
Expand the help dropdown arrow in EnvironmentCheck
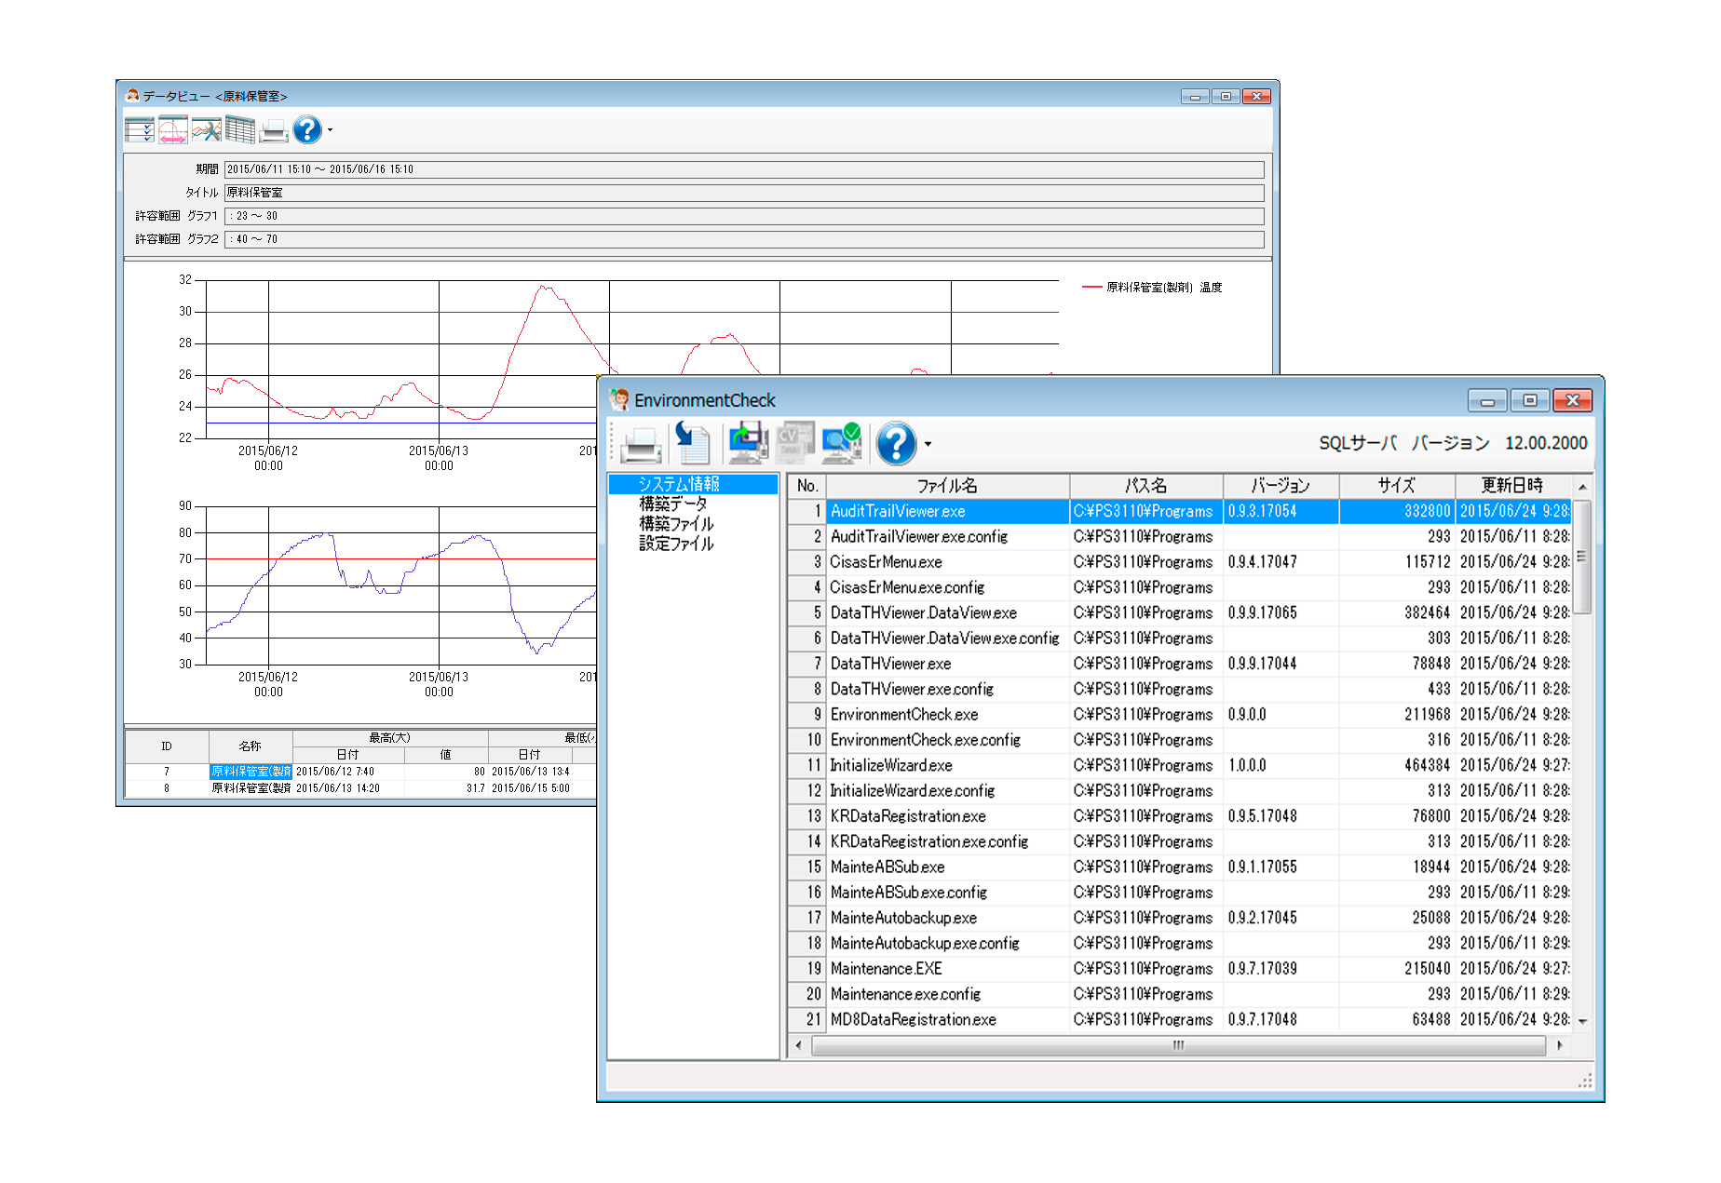[928, 444]
